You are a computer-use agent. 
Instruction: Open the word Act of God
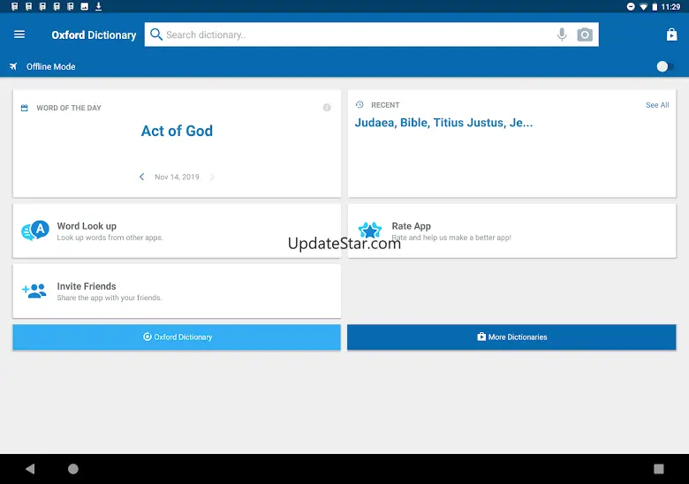click(177, 131)
